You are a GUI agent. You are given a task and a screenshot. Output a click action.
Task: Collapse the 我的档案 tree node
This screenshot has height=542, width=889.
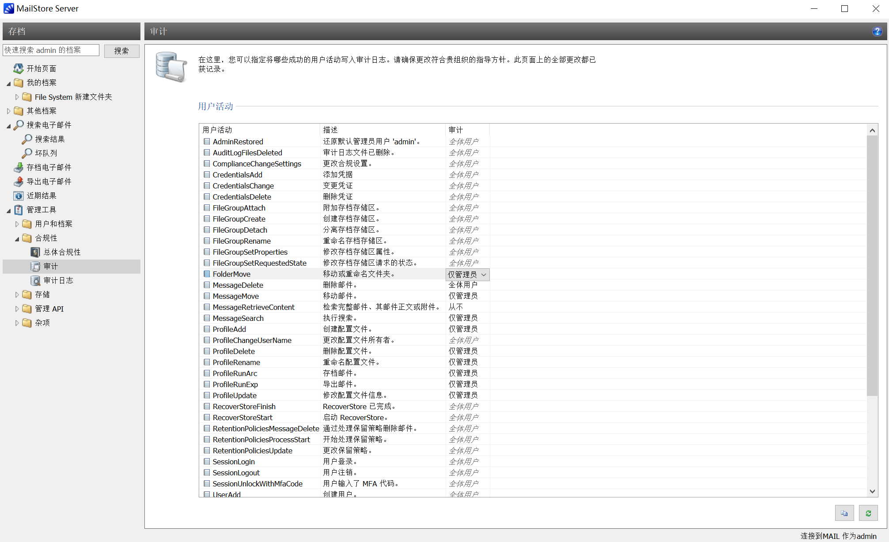pyautogui.click(x=8, y=83)
